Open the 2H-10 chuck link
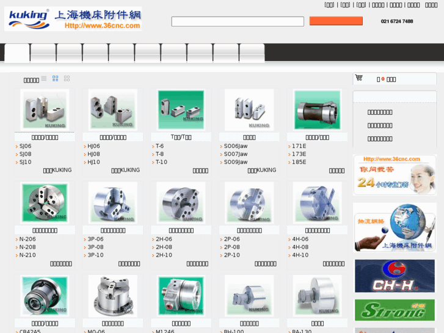Viewport: 444px width, 333px height. [164, 255]
